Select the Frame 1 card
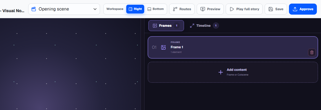Screen dimensions: 321x110 [233, 47]
